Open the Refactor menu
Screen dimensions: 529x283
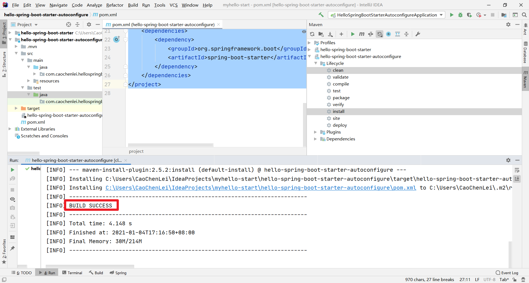click(x=115, y=5)
